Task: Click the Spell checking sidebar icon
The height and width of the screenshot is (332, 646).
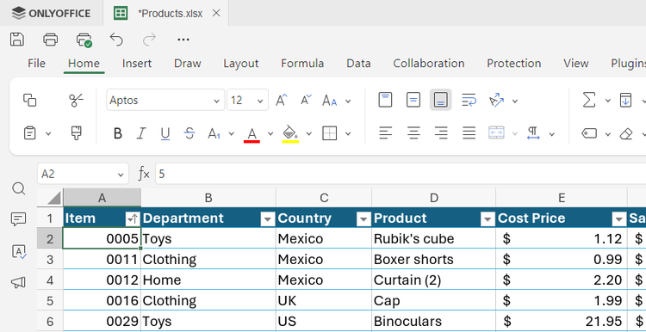Action: click(x=19, y=251)
